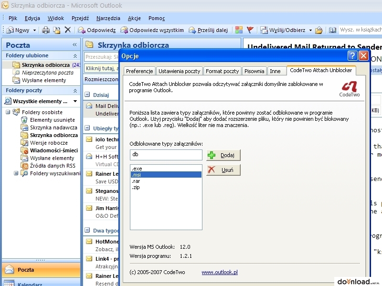Click Odpowiedz wszystkim toolbar button
Viewport: 382px width, 286px height.
(x=152, y=30)
